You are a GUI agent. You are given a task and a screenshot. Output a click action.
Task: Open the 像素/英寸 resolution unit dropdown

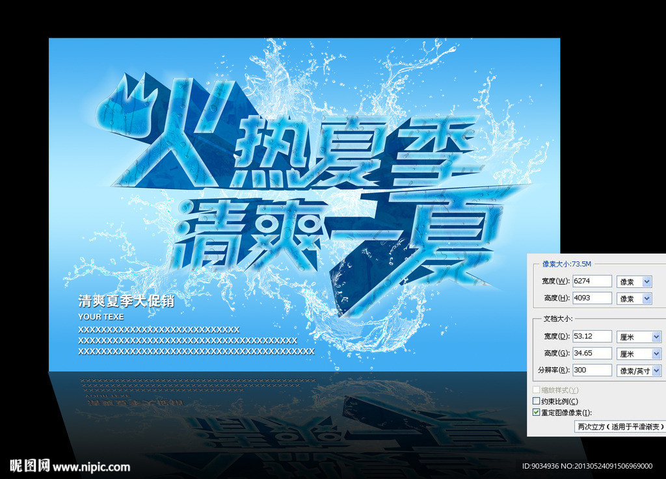(639, 371)
